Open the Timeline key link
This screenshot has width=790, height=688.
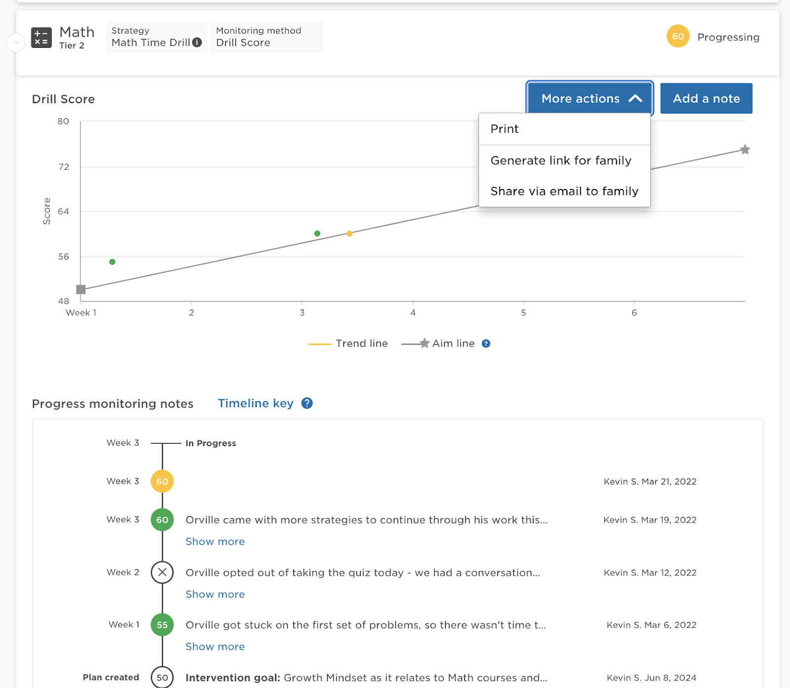coord(255,403)
